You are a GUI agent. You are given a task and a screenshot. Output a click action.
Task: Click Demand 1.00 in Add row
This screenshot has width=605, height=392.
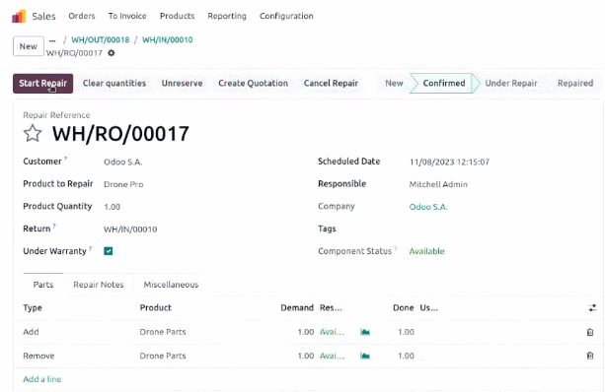[306, 332]
